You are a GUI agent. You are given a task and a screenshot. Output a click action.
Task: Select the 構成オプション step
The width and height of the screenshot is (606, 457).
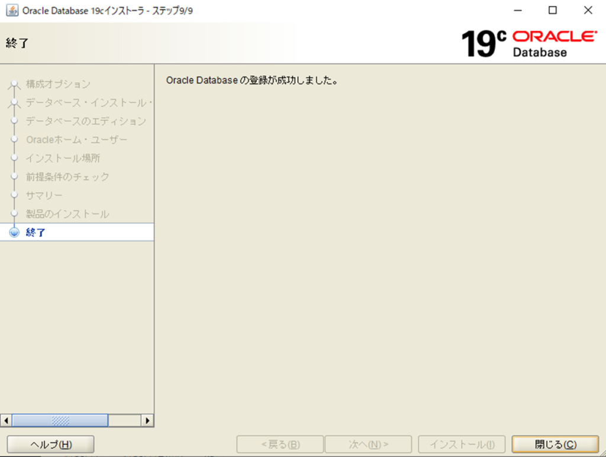coord(58,85)
